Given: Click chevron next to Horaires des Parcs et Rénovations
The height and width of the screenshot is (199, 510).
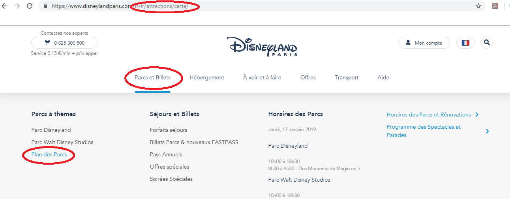Looking at the screenshot, I should [477, 115].
